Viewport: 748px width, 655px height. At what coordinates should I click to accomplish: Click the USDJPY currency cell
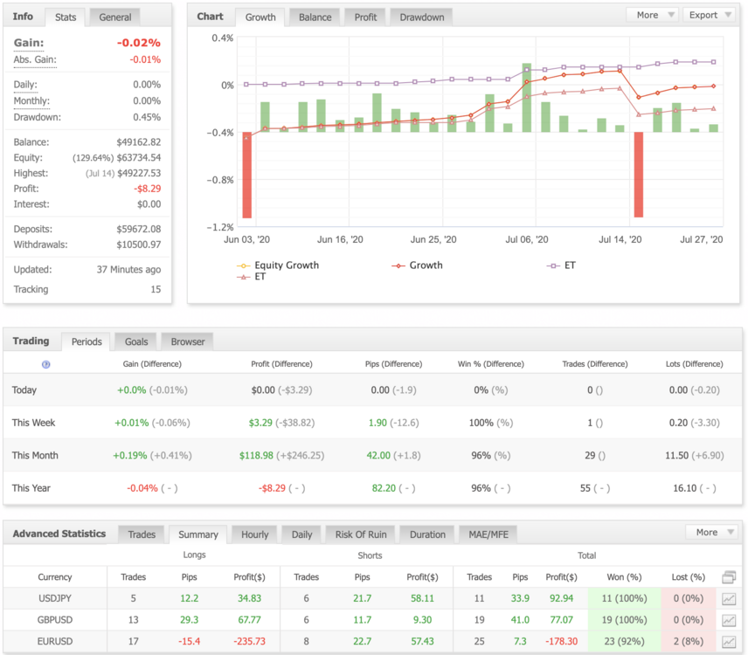tap(55, 599)
